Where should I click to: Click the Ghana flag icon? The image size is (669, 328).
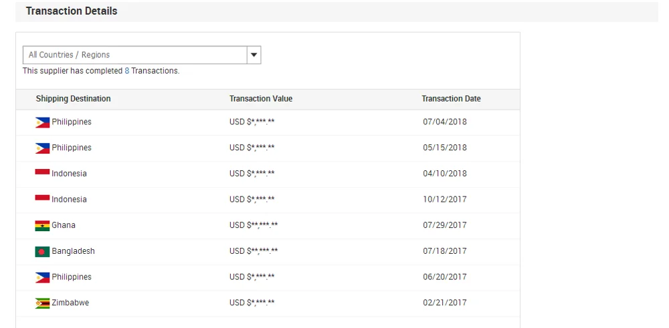tap(42, 226)
